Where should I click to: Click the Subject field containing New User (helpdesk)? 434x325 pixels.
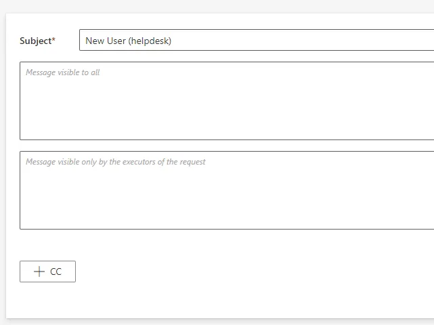[x=257, y=40]
